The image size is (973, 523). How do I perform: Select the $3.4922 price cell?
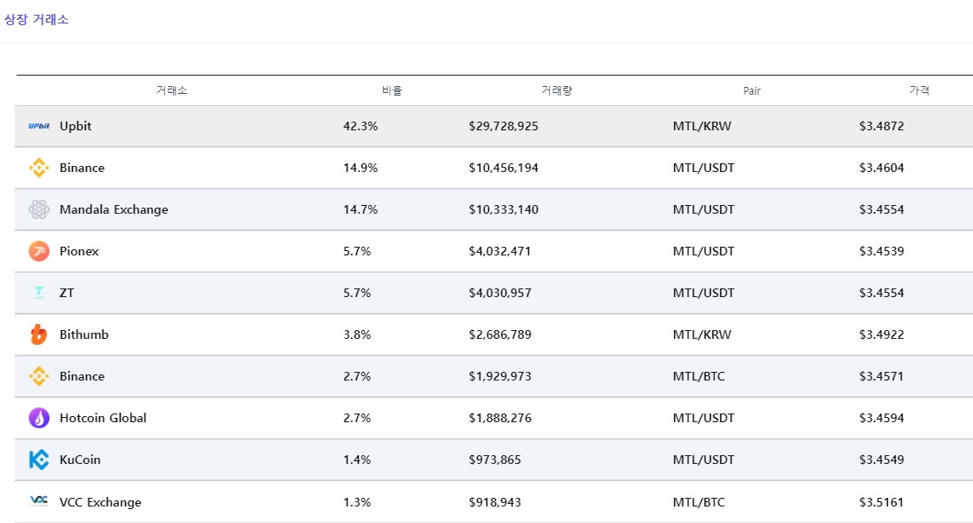point(881,334)
